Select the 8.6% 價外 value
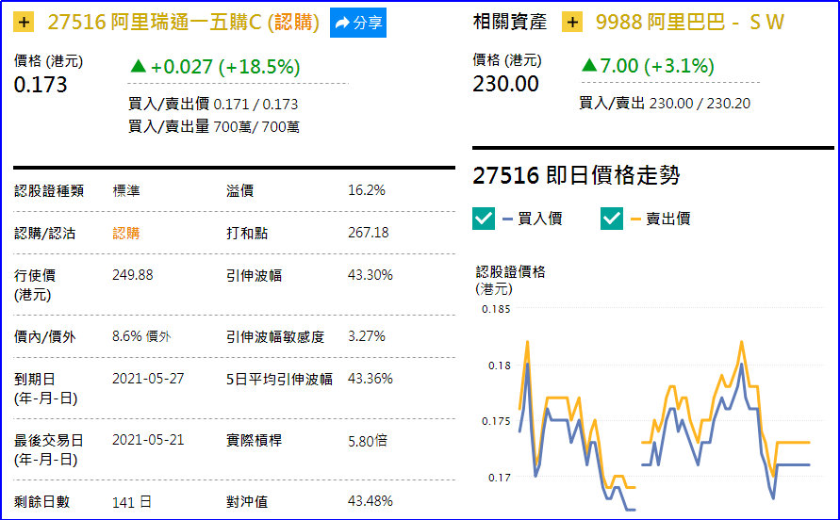The height and width of the screenshot is (520, 840). click(141, 336)
